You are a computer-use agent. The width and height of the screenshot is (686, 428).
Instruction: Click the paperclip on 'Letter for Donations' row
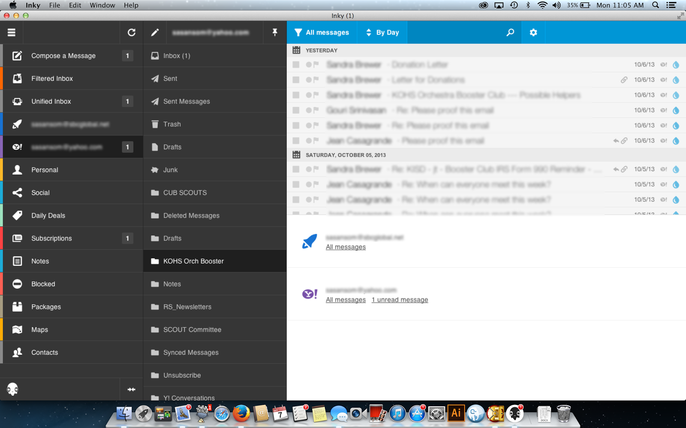coord(624,80)
